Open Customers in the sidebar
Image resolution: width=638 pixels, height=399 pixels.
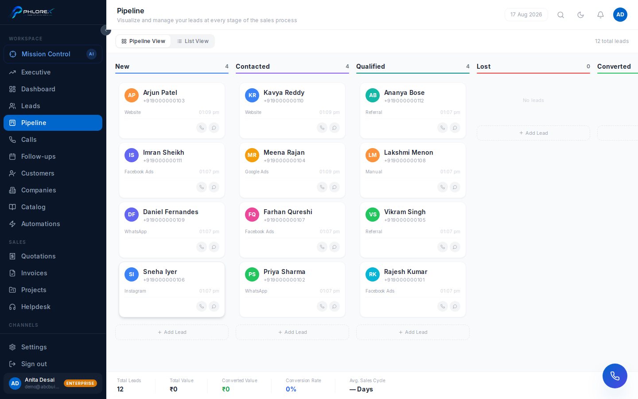53,173
